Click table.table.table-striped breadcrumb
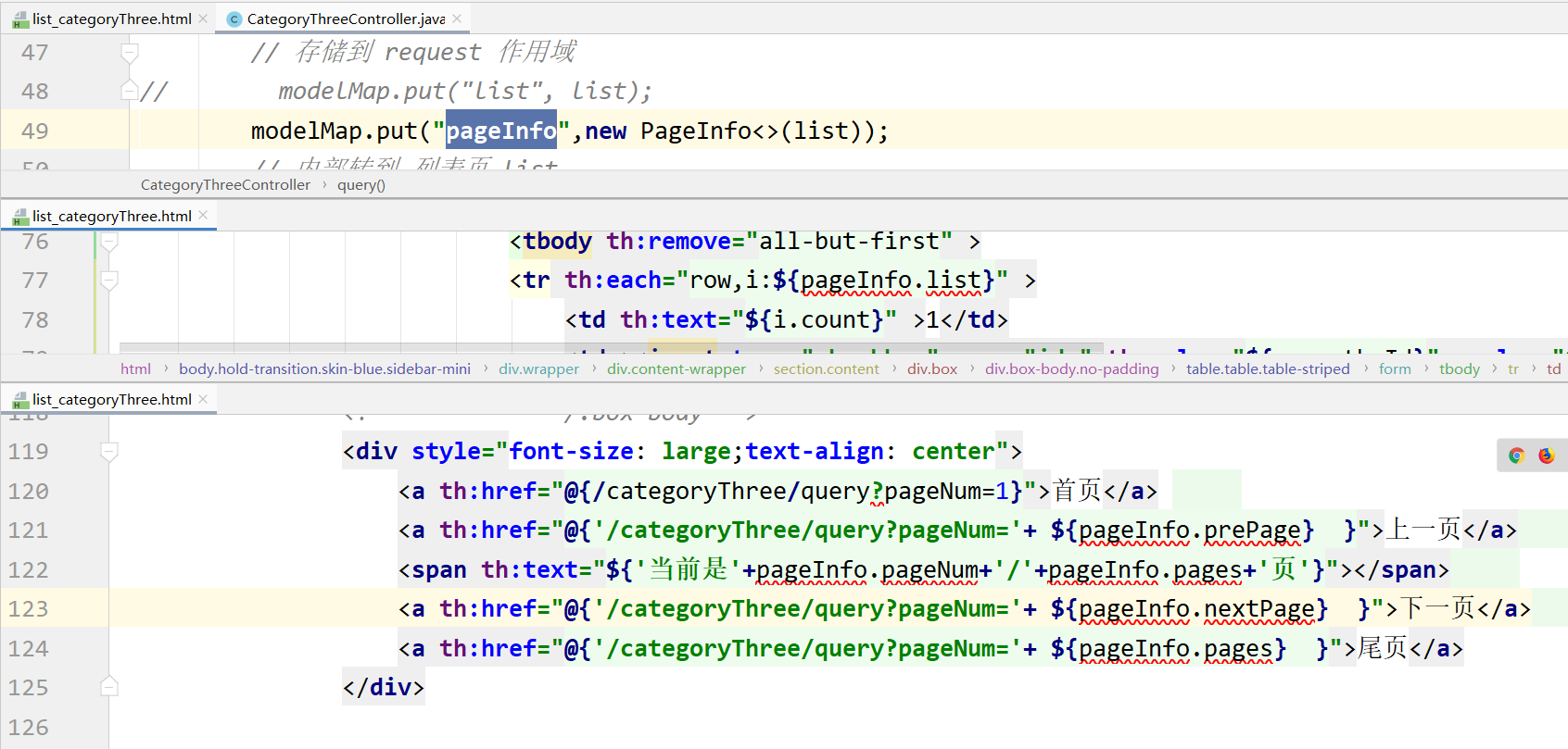This screenshot has height=749, width=1568. [1268, 368]
